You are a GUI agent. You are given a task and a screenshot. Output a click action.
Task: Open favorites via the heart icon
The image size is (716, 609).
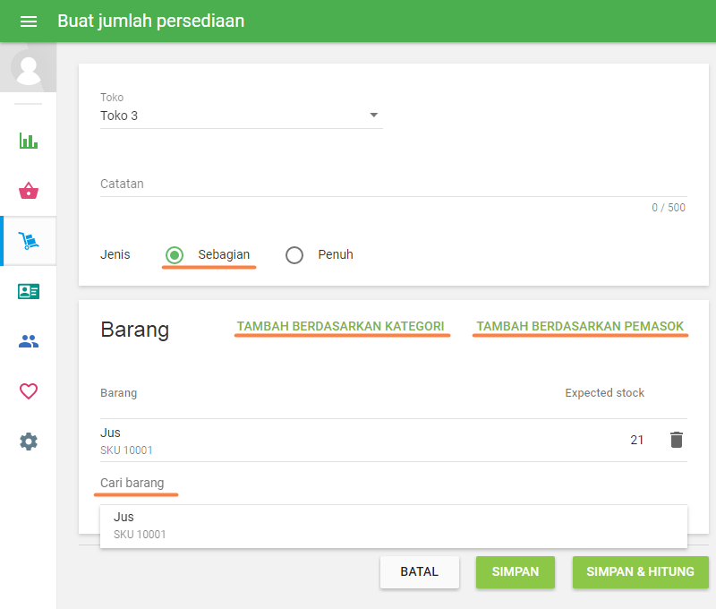(28, 391)
